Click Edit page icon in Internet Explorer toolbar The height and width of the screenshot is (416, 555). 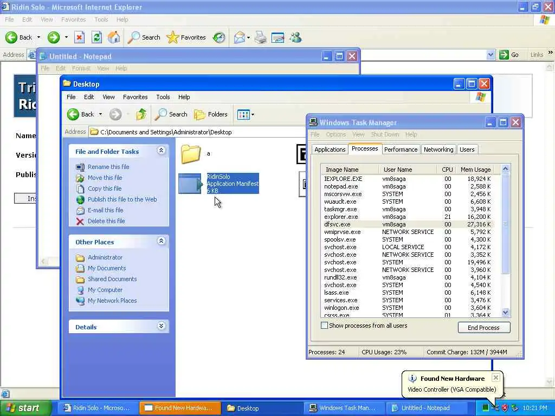[278, 37]
